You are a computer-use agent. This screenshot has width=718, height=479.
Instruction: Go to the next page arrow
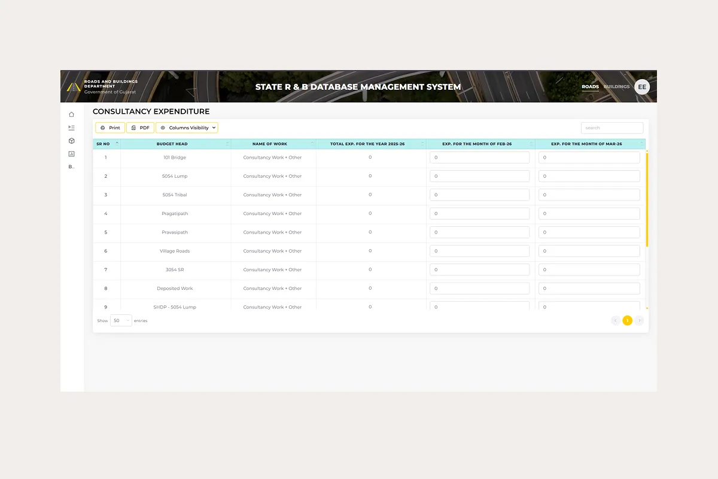pos(639,321)
